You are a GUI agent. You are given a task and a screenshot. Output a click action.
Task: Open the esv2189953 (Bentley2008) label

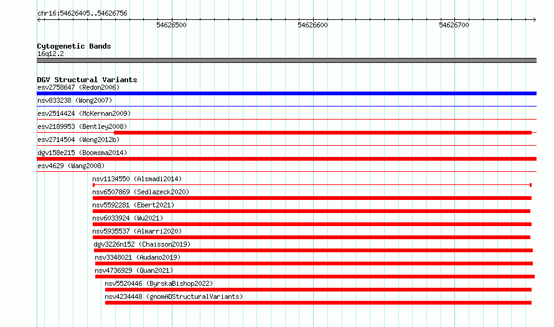click(82, 126)
